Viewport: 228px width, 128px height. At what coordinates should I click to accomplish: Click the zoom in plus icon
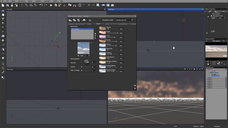pos(89,5)
